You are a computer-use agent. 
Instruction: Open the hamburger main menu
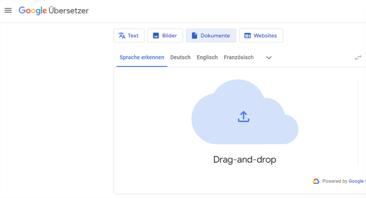(8, 11)
